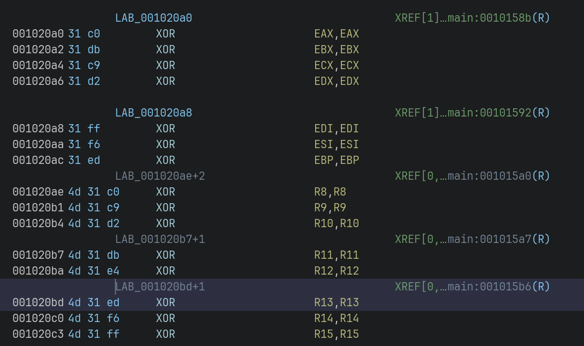This screenshot has height=346, width=584.
Task: Select address 001020bd
Action: (x=38, y=303)
